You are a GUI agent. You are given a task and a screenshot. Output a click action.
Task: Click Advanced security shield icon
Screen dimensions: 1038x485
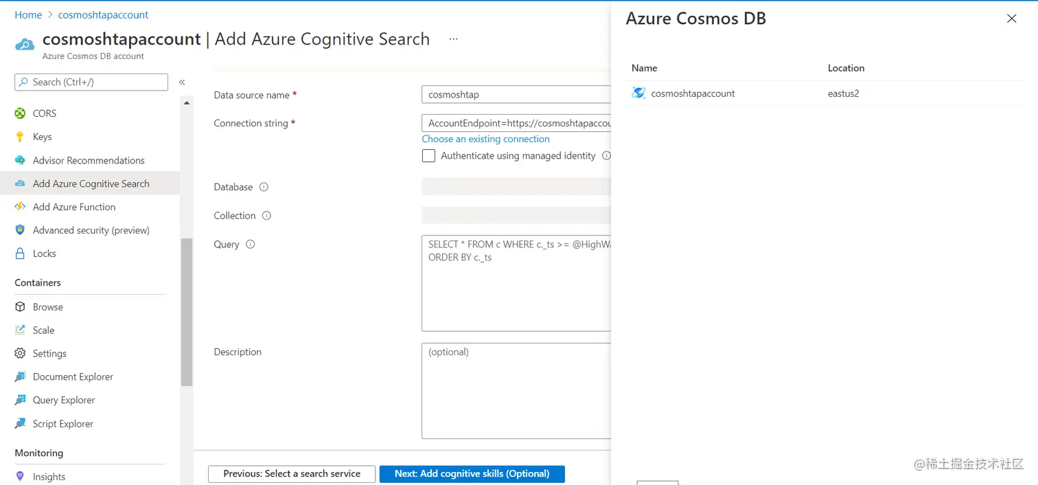click(20, 230)
